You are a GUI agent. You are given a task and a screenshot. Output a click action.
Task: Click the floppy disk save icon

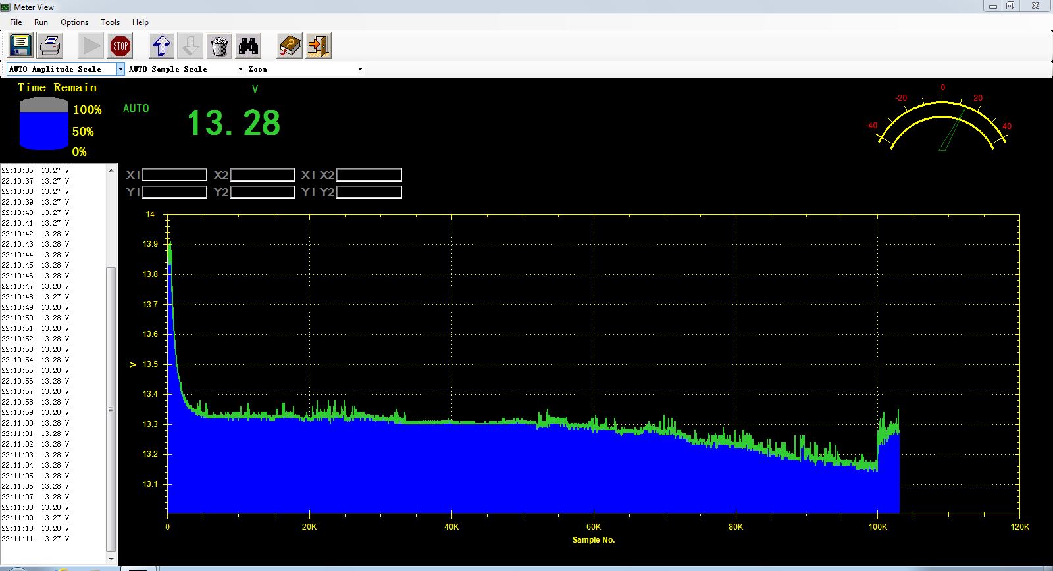(x=20, y=46)
